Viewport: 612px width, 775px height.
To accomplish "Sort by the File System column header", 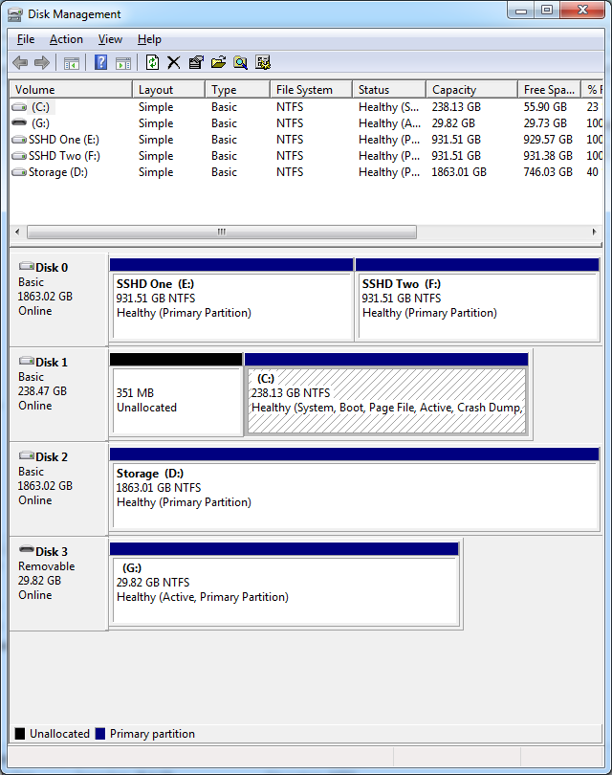I will 312,90.
